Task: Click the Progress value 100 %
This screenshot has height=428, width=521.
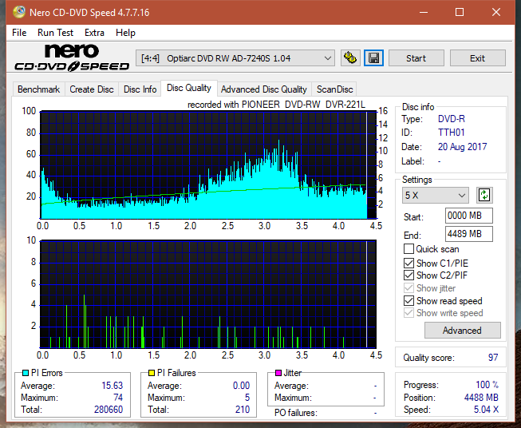Action: point(487,385)
